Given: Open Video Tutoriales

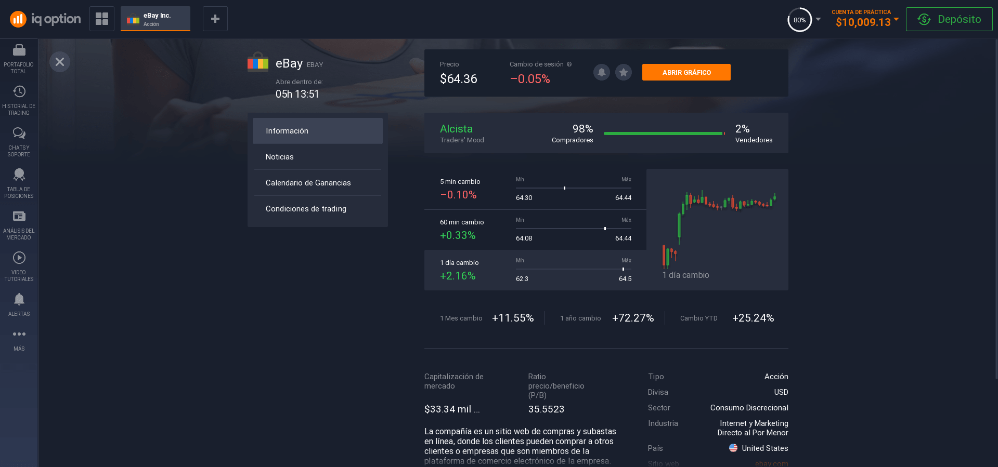Looking at the screenshot, I should pos(19,266).
